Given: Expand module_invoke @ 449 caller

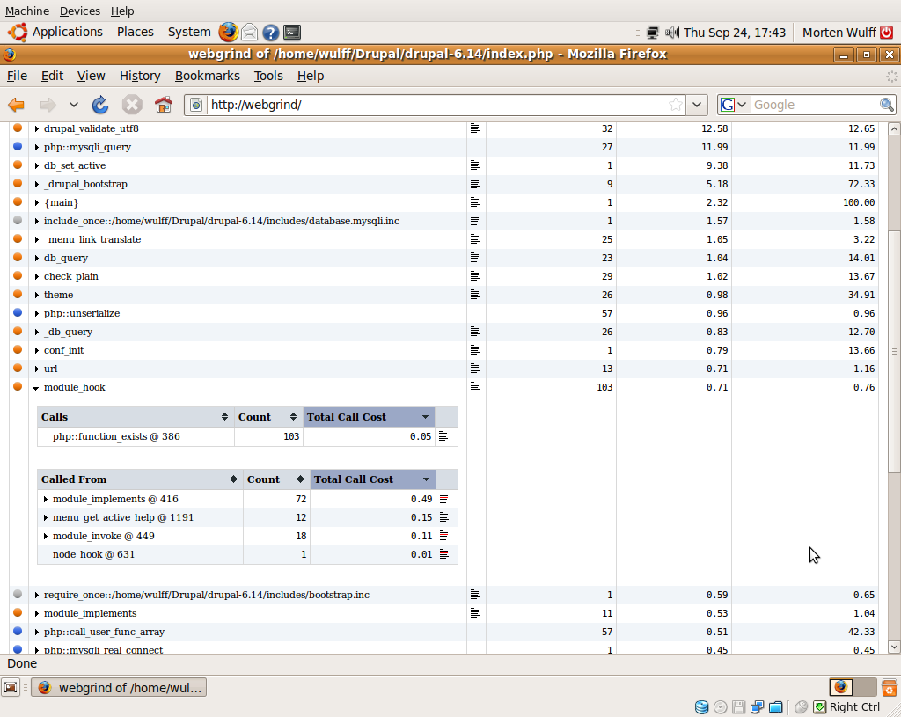Looking at the screenshot, I should click(46, 536).
